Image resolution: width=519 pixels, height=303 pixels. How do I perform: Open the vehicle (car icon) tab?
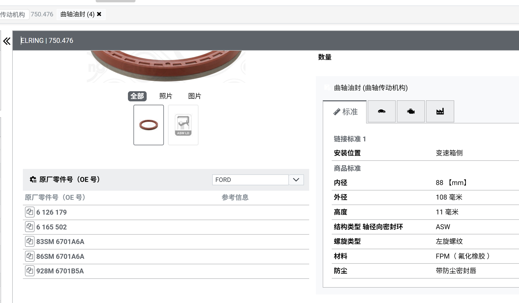click(x=381, y=111)
